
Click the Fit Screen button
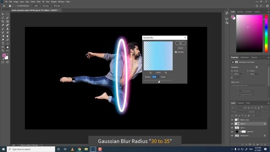point(46,6)
